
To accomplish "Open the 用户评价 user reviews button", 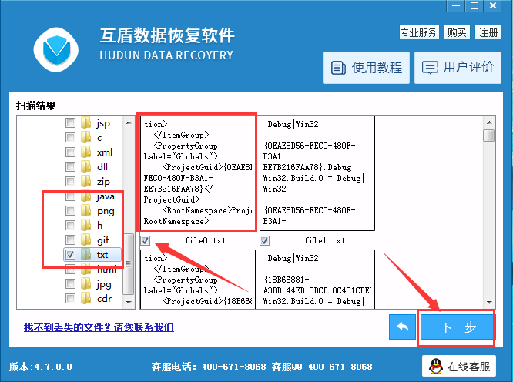I will [x=458, y=68].
